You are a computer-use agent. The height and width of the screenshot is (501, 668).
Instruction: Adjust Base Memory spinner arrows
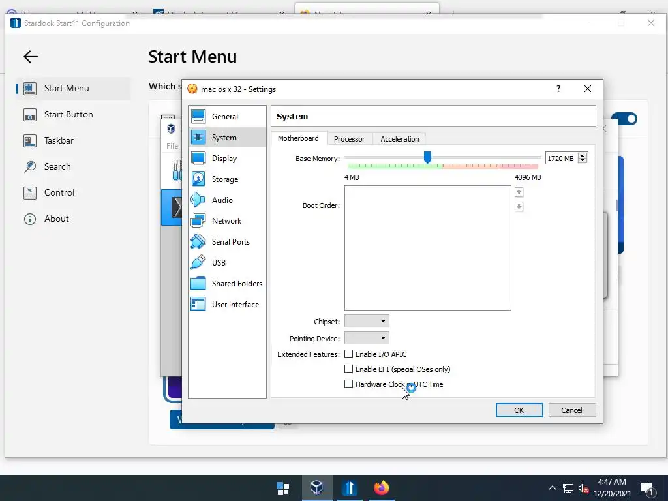(x=583, y=158)
